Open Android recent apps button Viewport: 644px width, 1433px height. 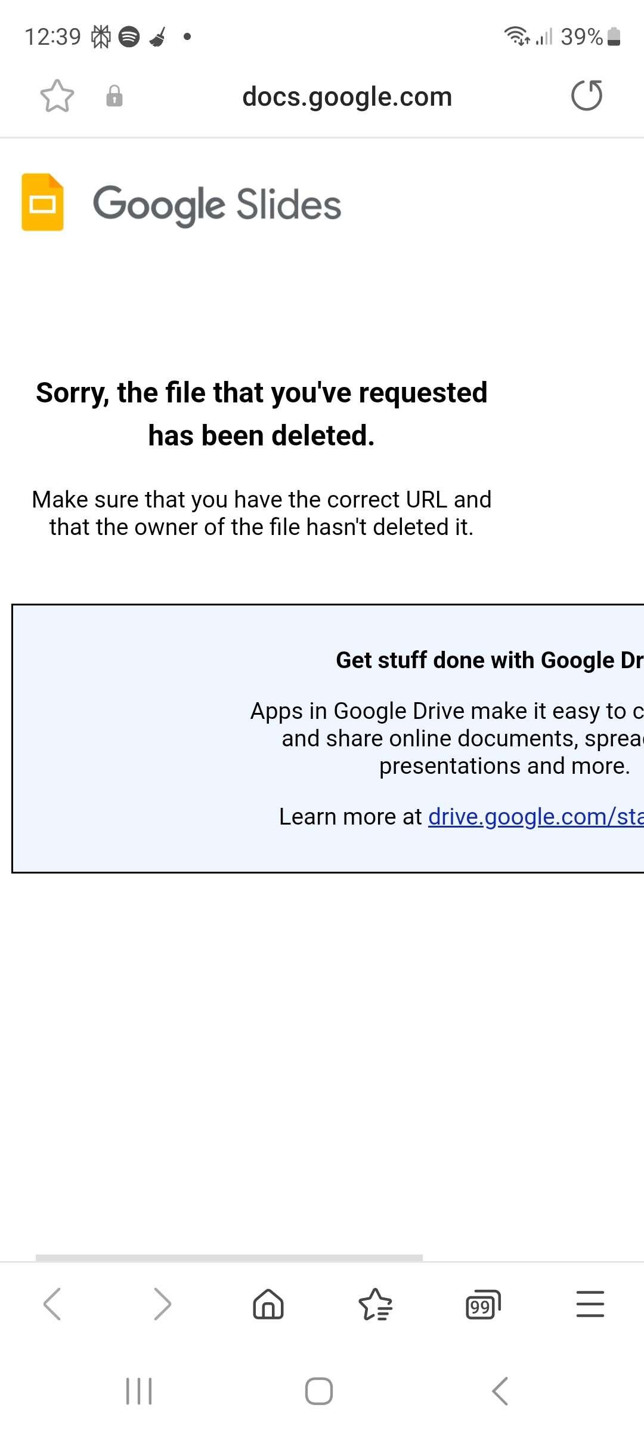pos(139,1391)
